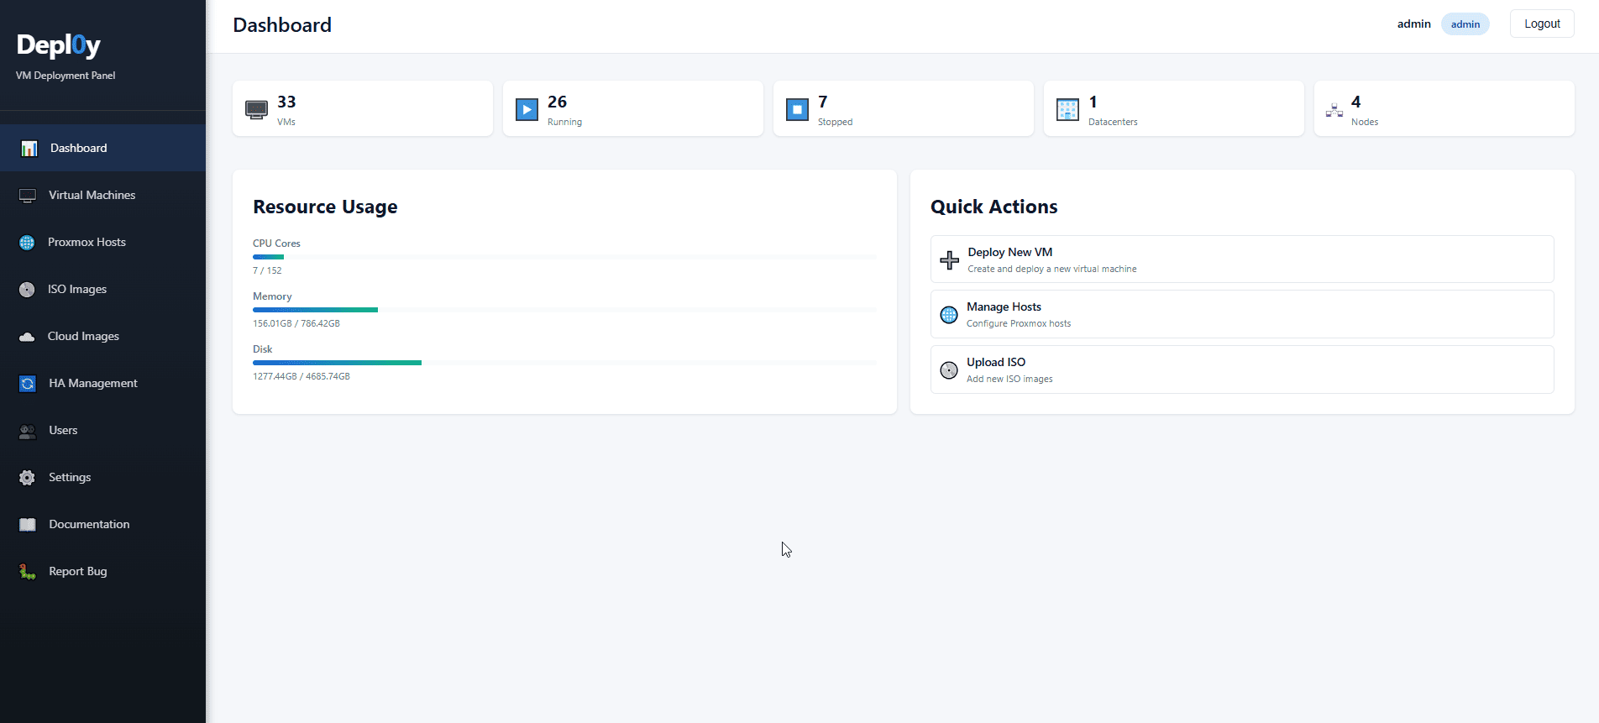Select Report Bug in sidebar

(x=102, y=571)
